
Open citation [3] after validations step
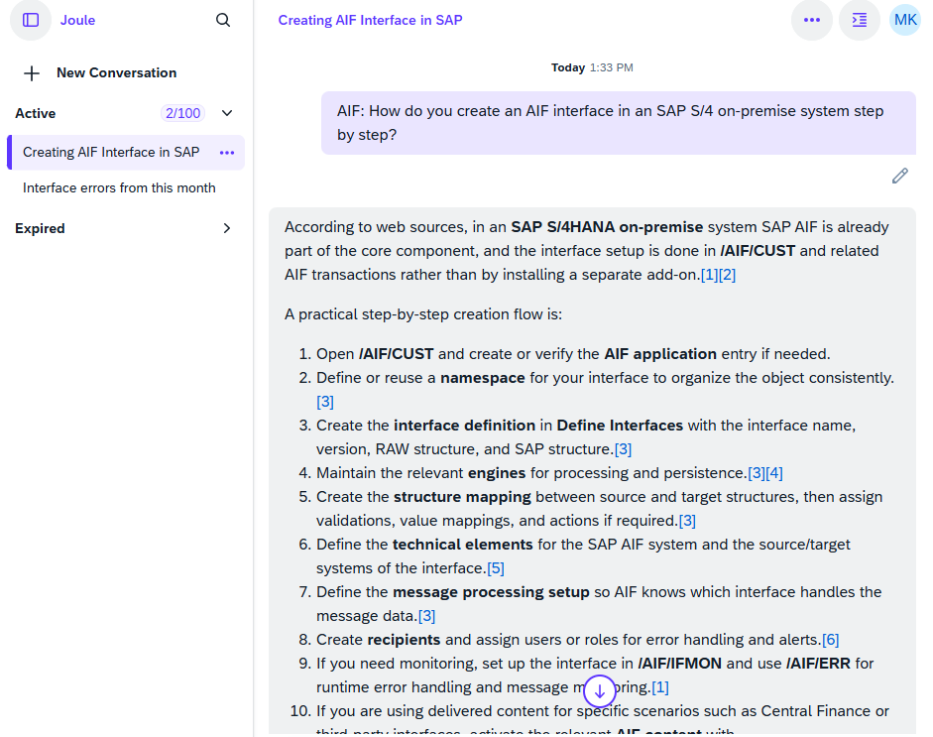[687, 521]
